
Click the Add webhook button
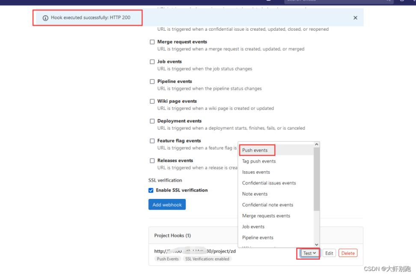pyautogui.click(x=167, y=205)
